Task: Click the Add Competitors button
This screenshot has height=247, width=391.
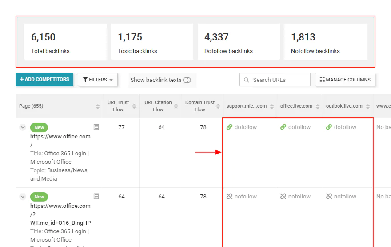Action: [x=44, y=79]
